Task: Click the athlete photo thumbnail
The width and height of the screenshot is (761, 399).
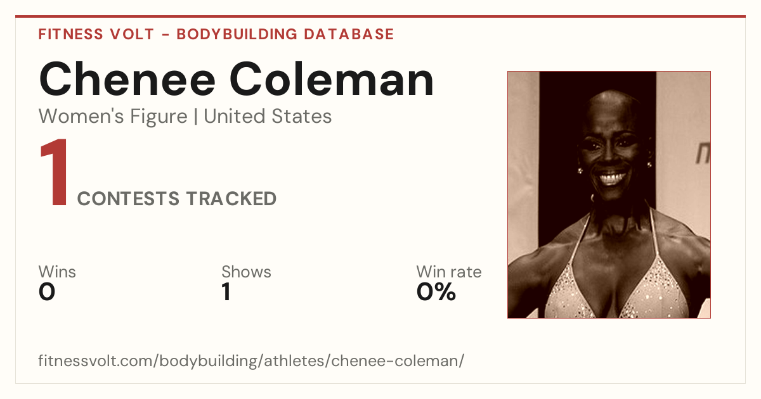Action: 609,194
